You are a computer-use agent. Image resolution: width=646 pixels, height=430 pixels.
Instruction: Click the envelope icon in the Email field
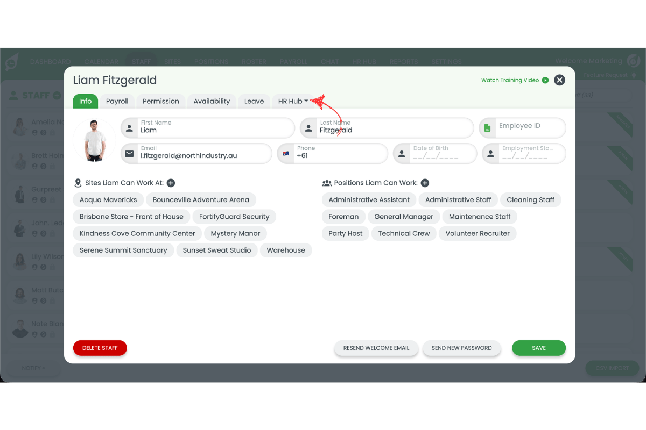pos(129,153)
